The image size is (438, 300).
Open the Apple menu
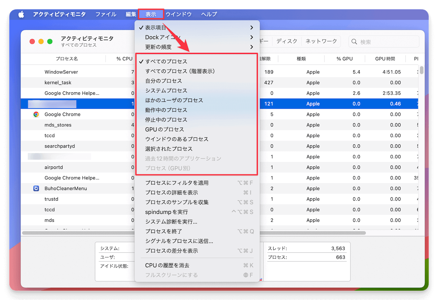pyautogui.click(x=21, y=14)
